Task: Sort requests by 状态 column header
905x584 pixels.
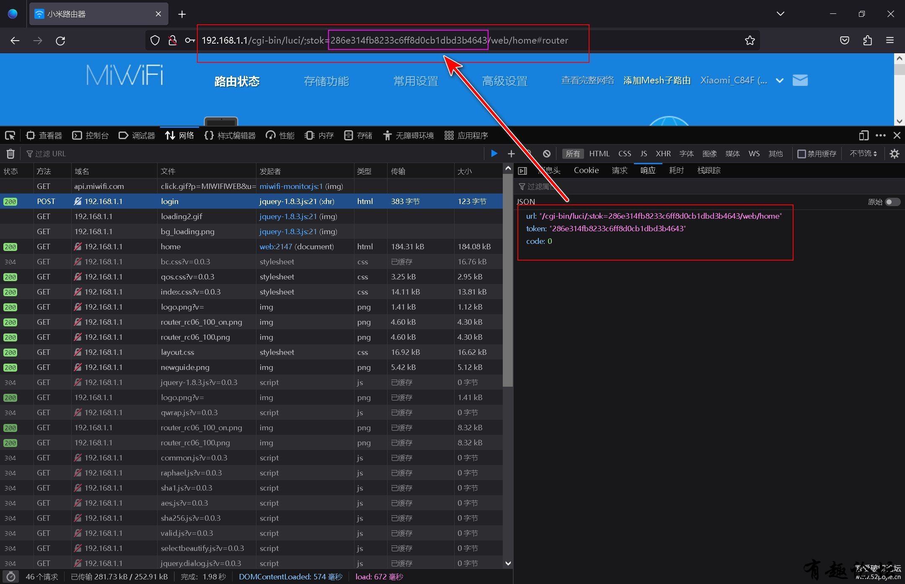Action: pos(17,171)
